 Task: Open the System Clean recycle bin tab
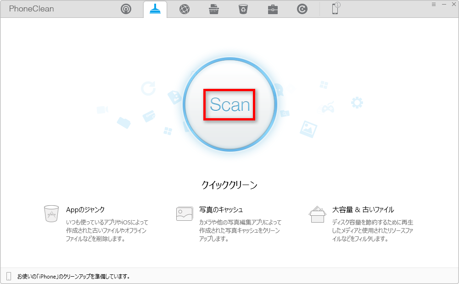(243, 9)
